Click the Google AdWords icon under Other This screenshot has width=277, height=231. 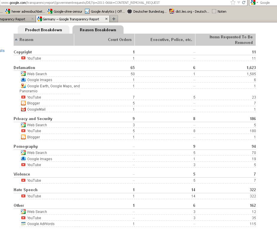[23, 224]
